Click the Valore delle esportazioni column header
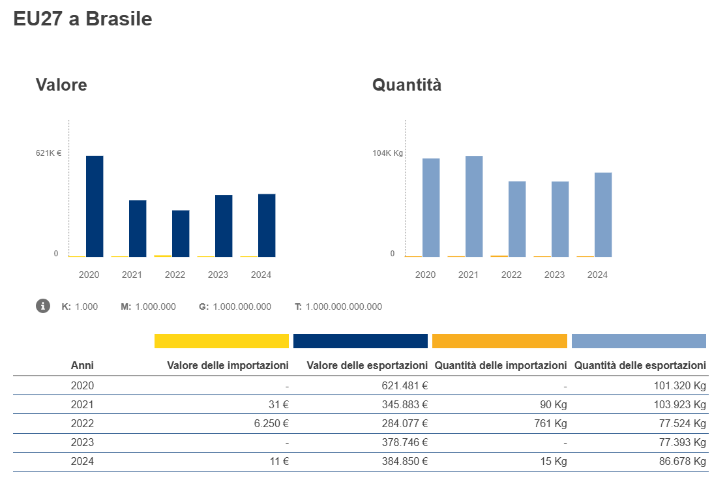 click(367, 365)
